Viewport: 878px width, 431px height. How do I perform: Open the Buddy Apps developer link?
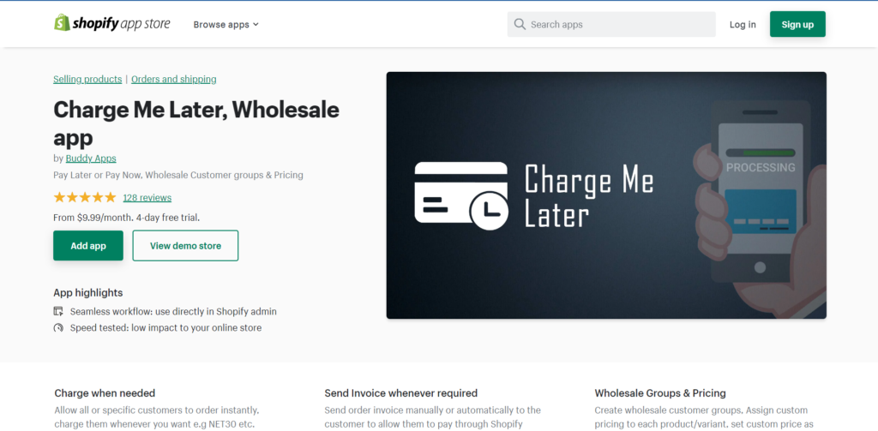click(91, 159)
